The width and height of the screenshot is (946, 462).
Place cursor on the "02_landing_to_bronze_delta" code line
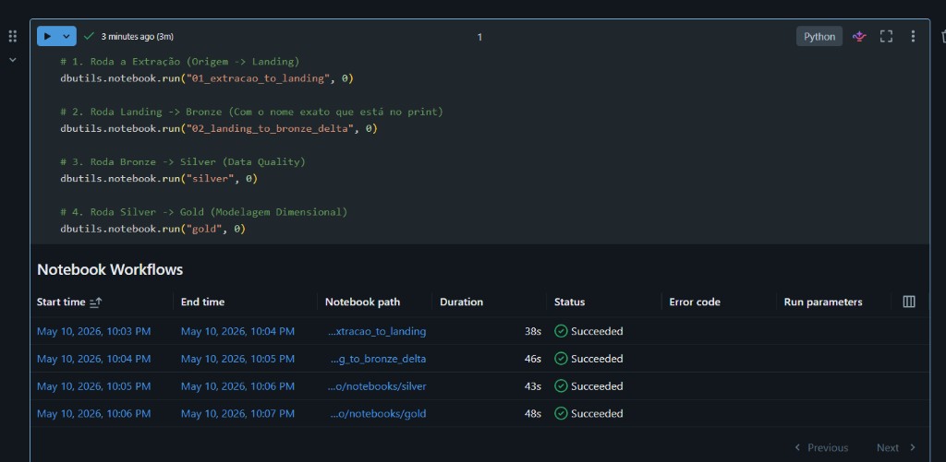click(218, 128)
